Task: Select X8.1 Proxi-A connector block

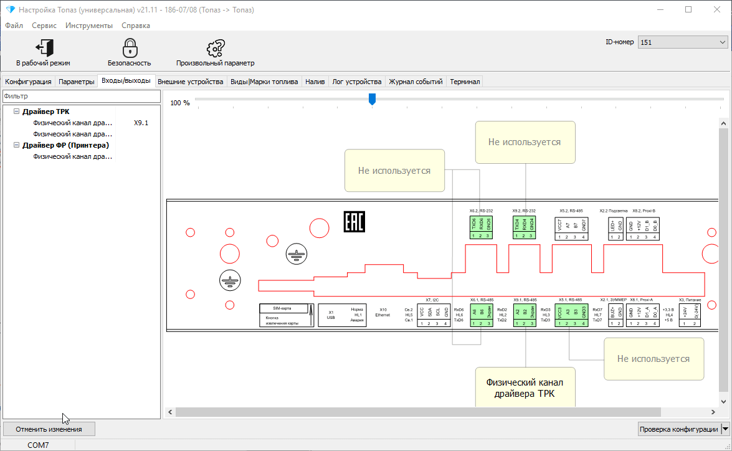Action: point(643,316)
